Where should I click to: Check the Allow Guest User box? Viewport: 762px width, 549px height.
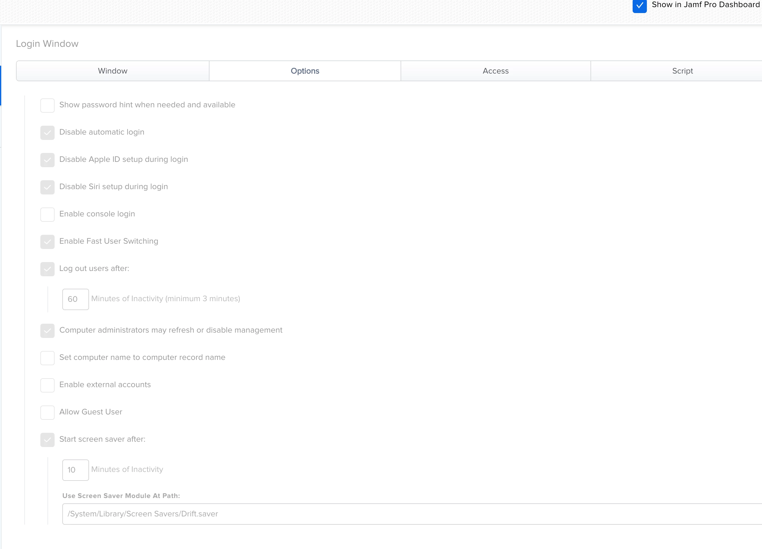47,412
